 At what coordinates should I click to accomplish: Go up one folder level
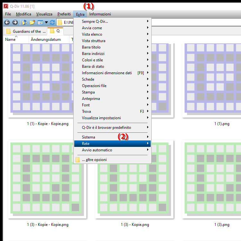[25, 22]
